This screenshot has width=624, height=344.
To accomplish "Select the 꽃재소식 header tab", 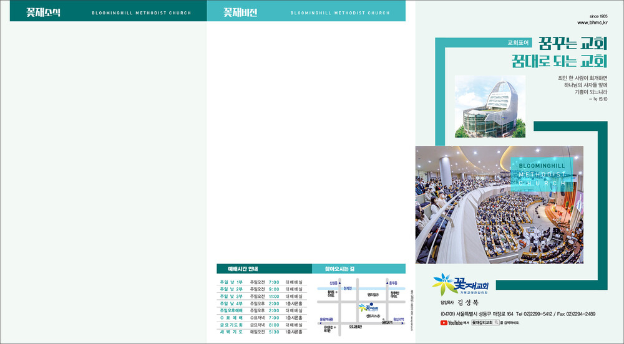I will [43, 12].
